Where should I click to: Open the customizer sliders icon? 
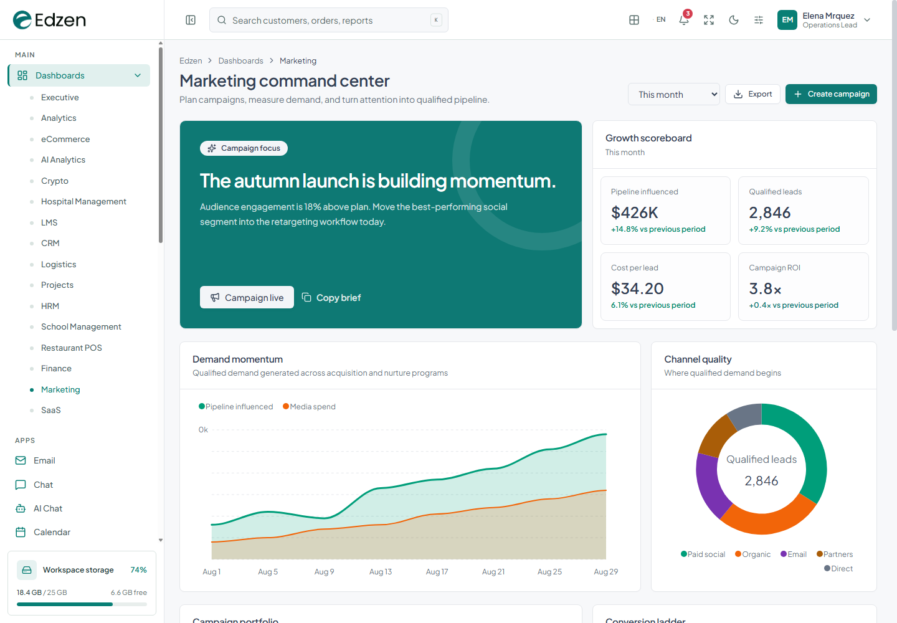tap(759, 20)
